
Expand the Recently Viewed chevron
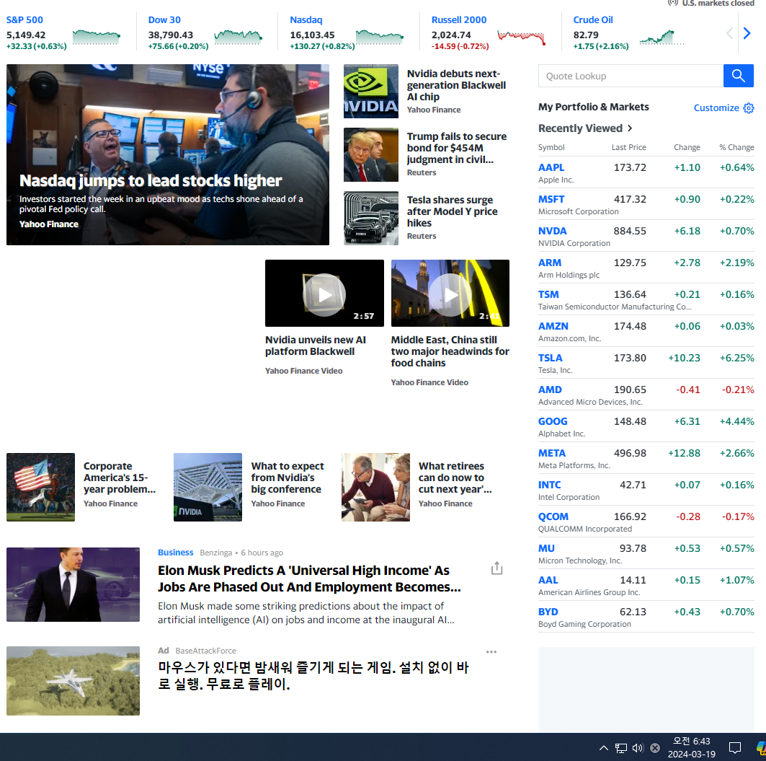pyautogui.click(x=631, y=128)
